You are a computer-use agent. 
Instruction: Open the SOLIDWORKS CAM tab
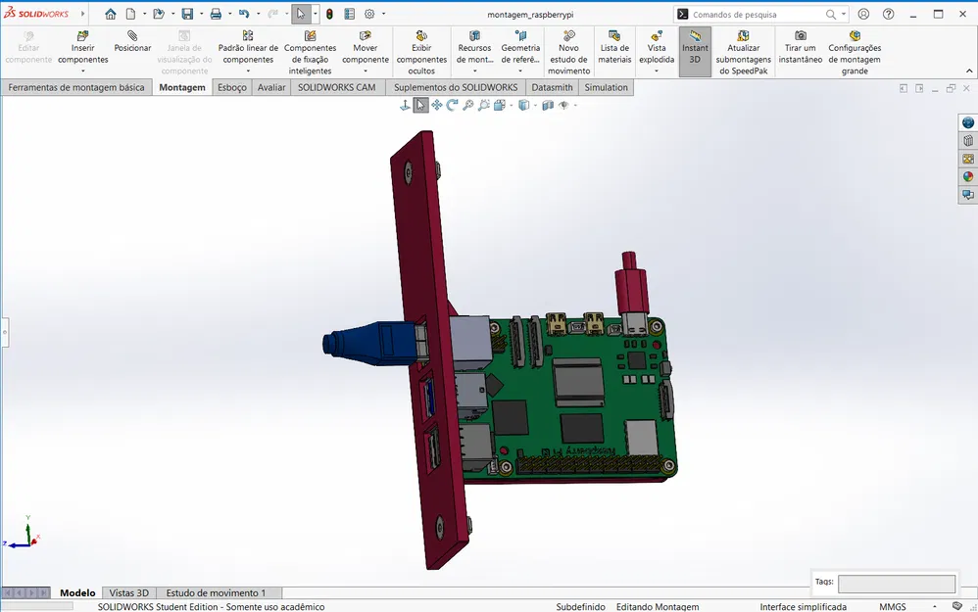[337, 87]
